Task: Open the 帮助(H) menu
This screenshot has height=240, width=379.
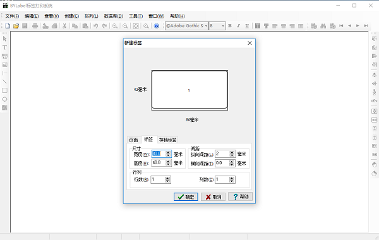Action: pyautogui.click(x=177, y=16)
